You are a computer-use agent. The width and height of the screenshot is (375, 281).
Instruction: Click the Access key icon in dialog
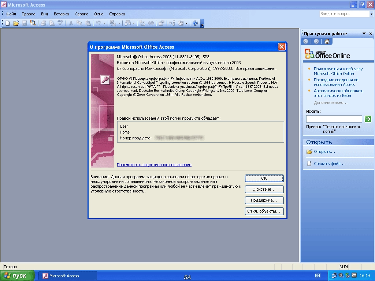[x=105, y=79]
